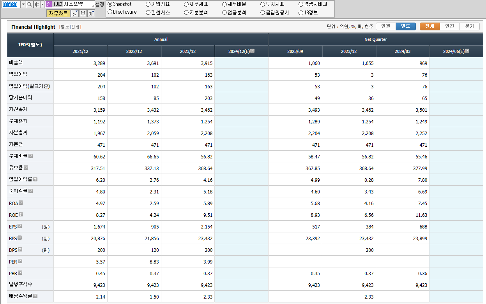Click the 영업이익(발표기준) row label
Screen dimensions: 486x304
click(30, 86)
